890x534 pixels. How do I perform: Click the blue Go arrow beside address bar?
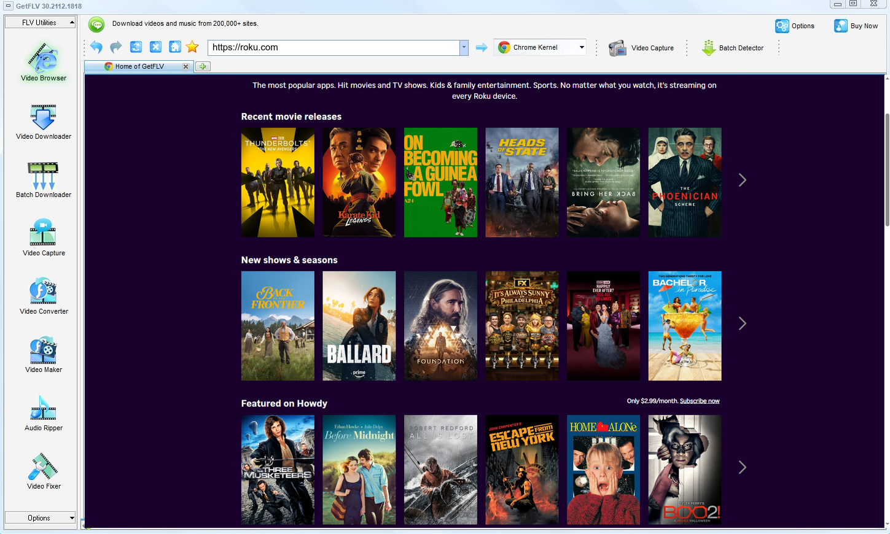pyautogui.click(x=482, y=47)
